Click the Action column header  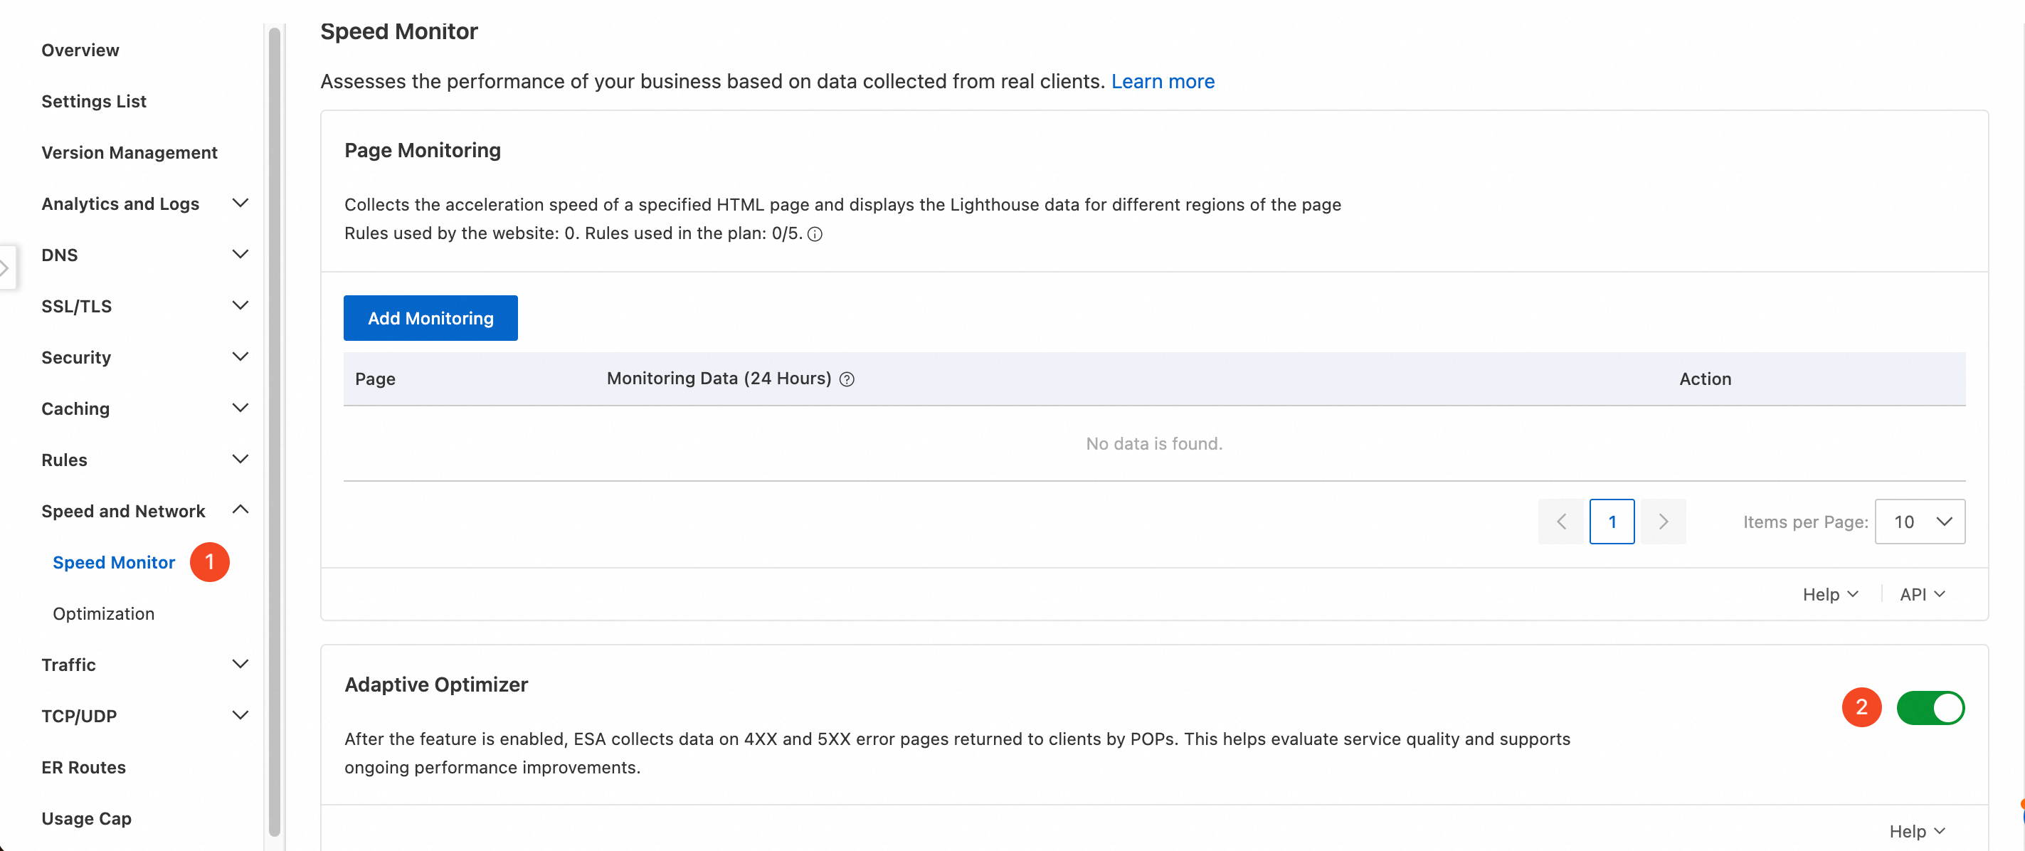[x=1705, y=379]
